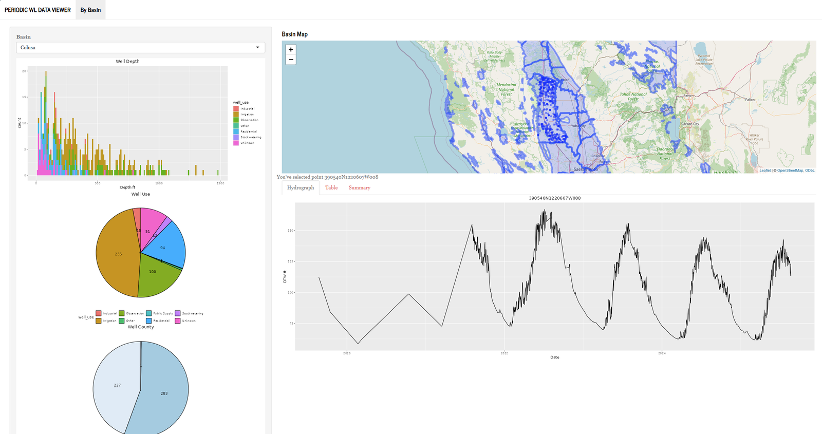
Task: Open the Summary tab
Action: (359, 187)
